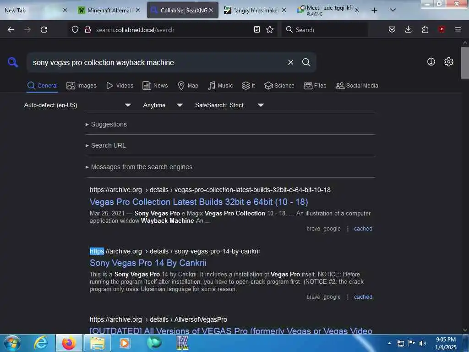Screen dimensions: 469x352
Task: Open media player icon in taskbar
Action: coord(125,343)
